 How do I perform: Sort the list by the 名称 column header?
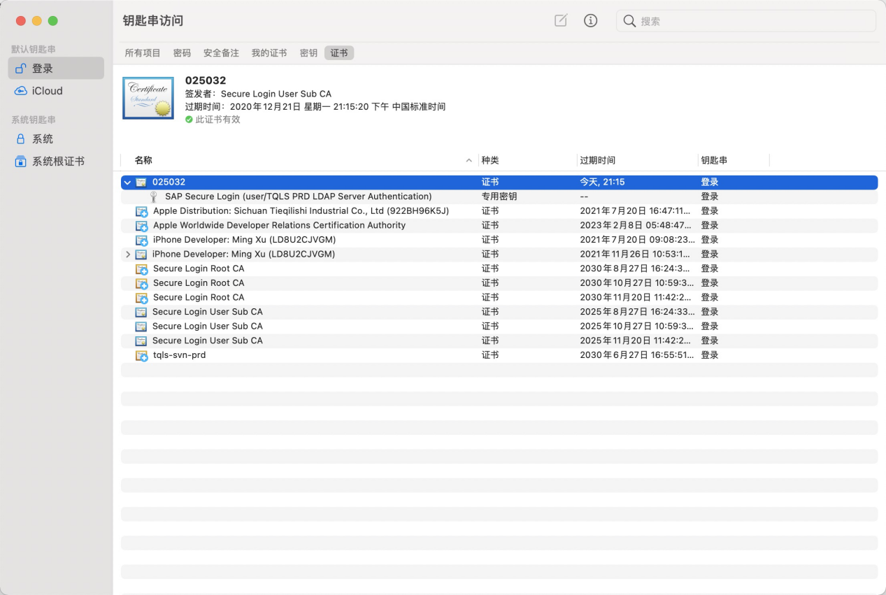[143, 161]
